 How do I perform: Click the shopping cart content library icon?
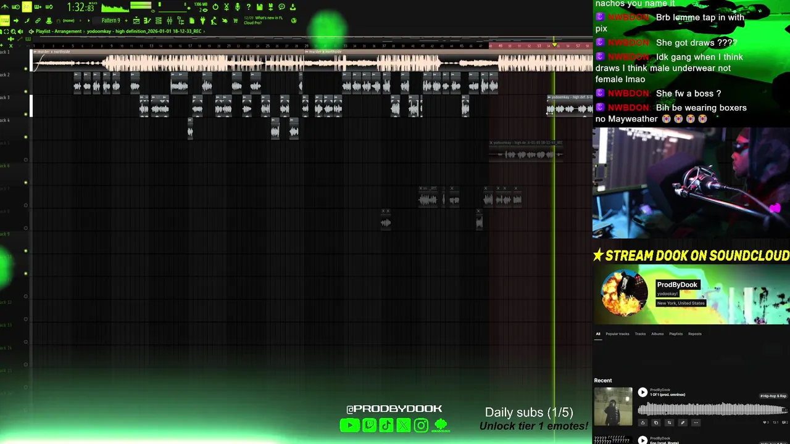click(x=236, y=20)
